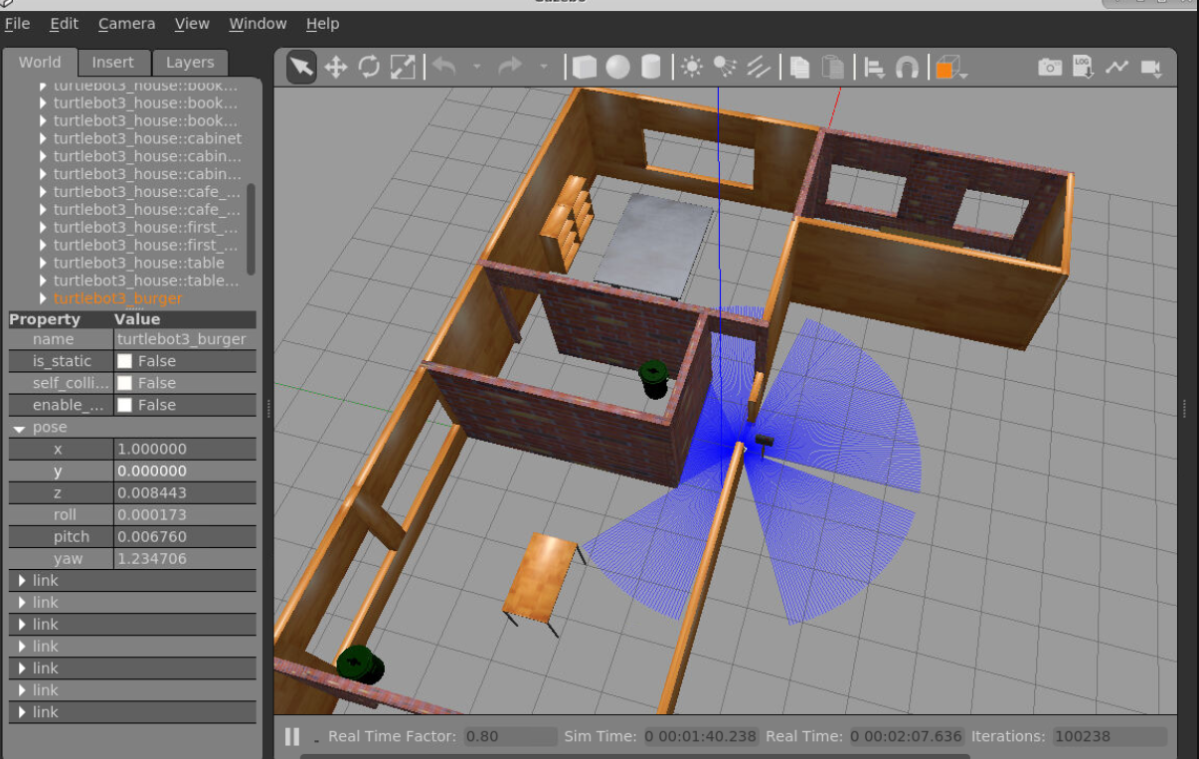The width and height of the screenshot is (1199, 759).
Task: Add a directional light
Action: [759, 67]
